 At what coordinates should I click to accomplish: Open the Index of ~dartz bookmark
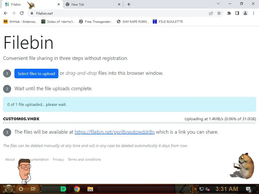pos(58,22)
